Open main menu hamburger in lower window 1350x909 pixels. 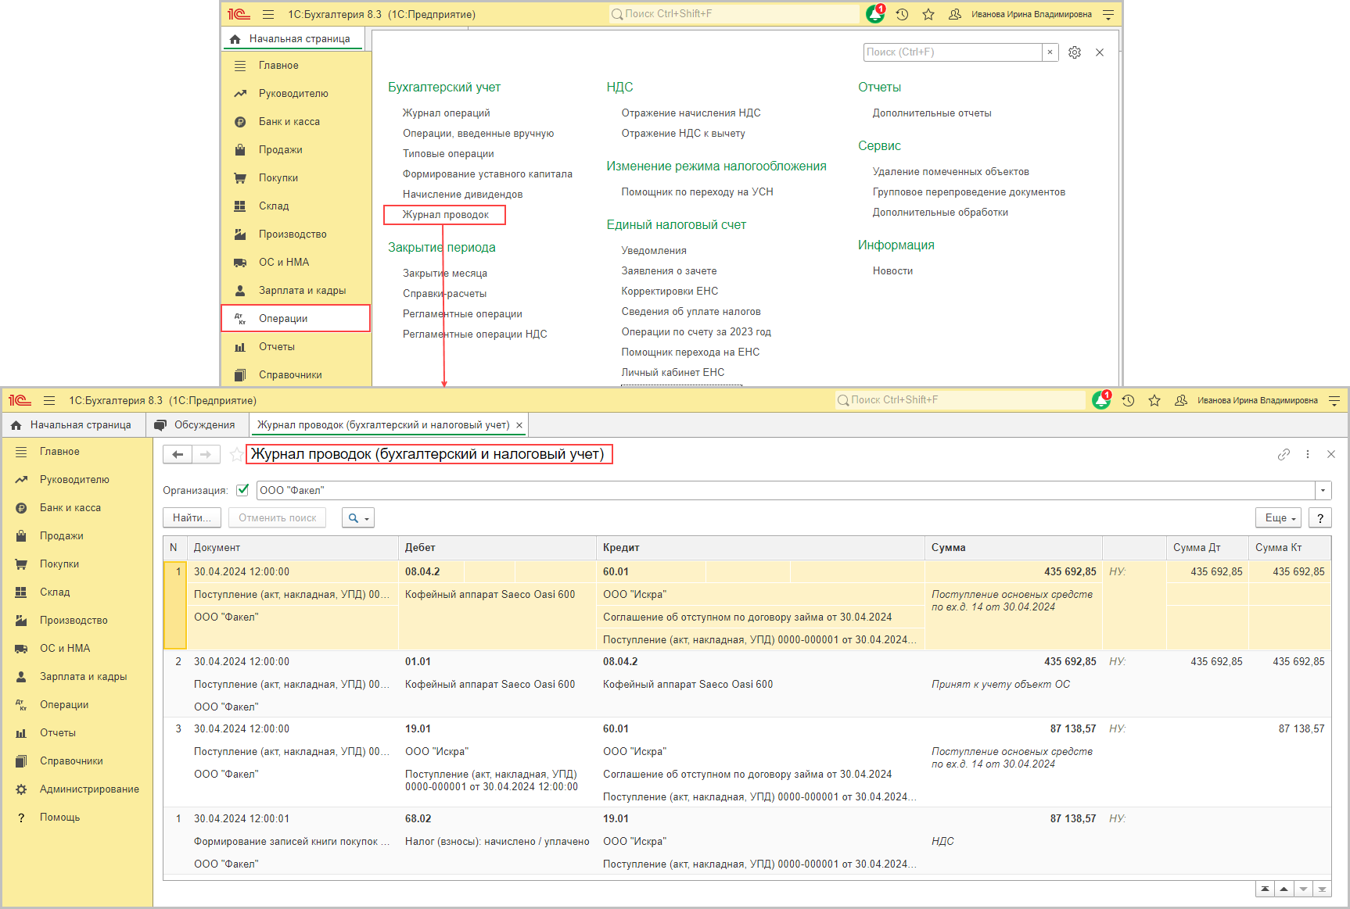pos(49,400)
